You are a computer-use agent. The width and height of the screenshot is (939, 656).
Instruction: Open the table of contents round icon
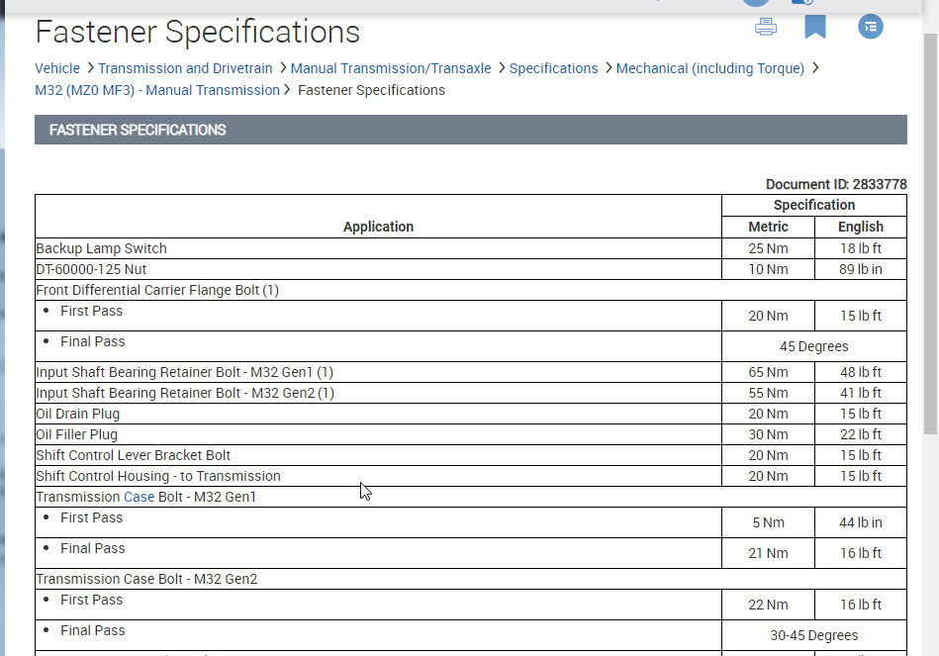pyautogui.click(x=870, y=27)
